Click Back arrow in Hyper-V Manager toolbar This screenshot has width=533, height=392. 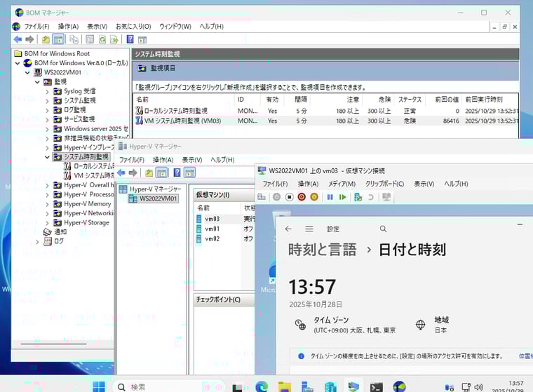(x=121, y=173)
